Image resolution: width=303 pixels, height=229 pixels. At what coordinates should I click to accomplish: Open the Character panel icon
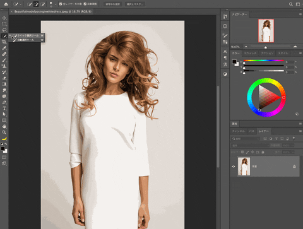pyautogui.click(x=225, y=52)
